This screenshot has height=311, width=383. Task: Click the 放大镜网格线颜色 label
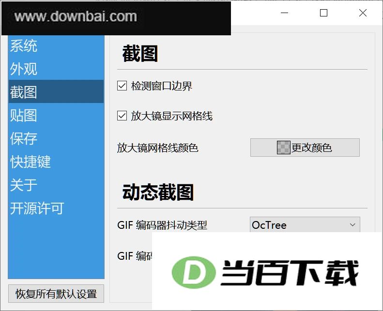[157, 148]
